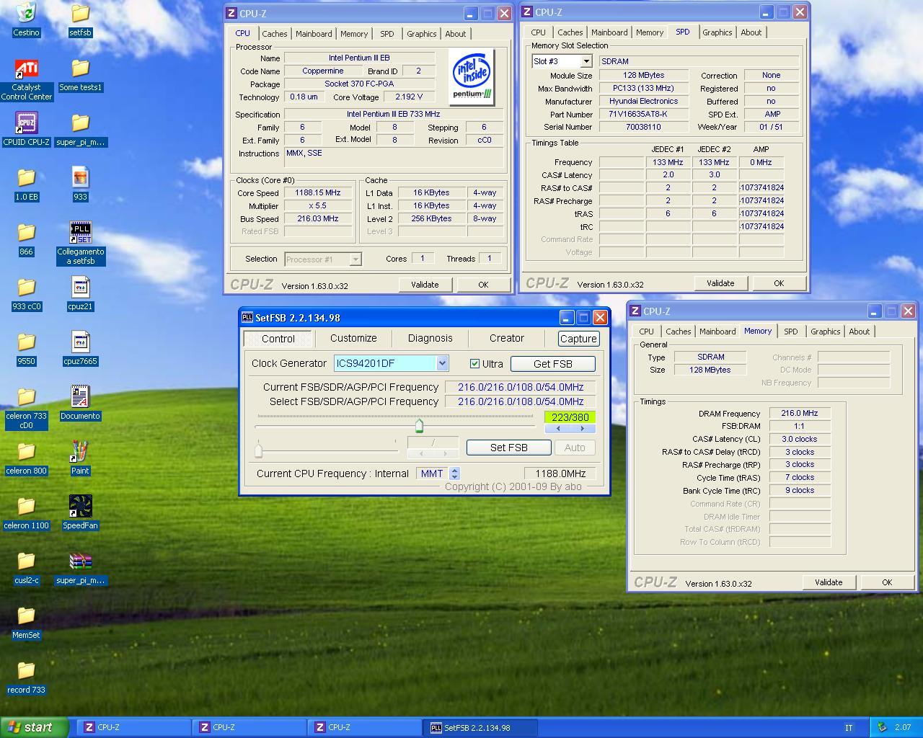Activate the first CPU-Z taskbar button
The image size is (923, 738).
(134, 728)
